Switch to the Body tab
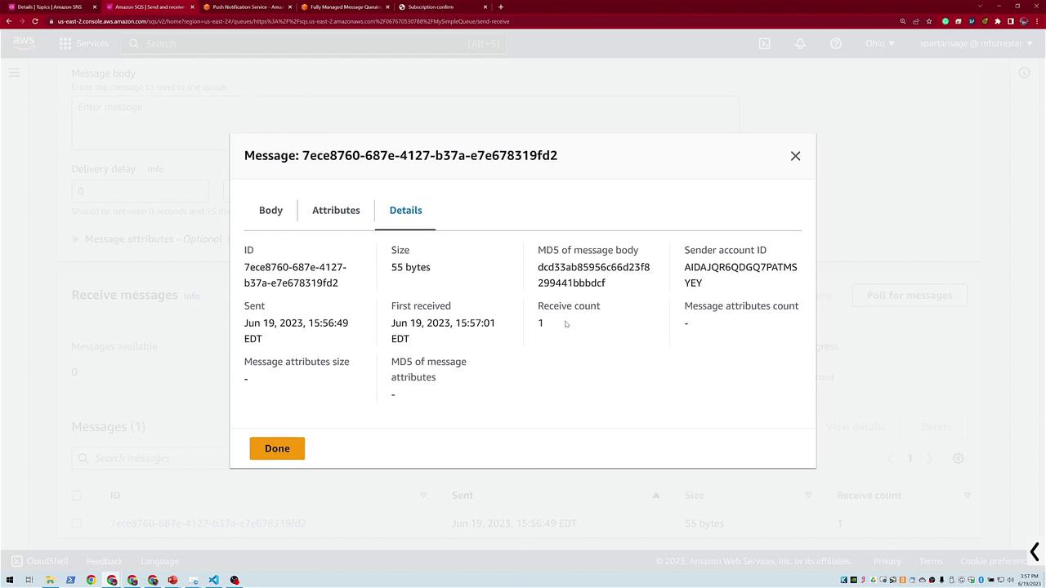The height and width of the screenshot is (588, 1046). pos(270,211)
